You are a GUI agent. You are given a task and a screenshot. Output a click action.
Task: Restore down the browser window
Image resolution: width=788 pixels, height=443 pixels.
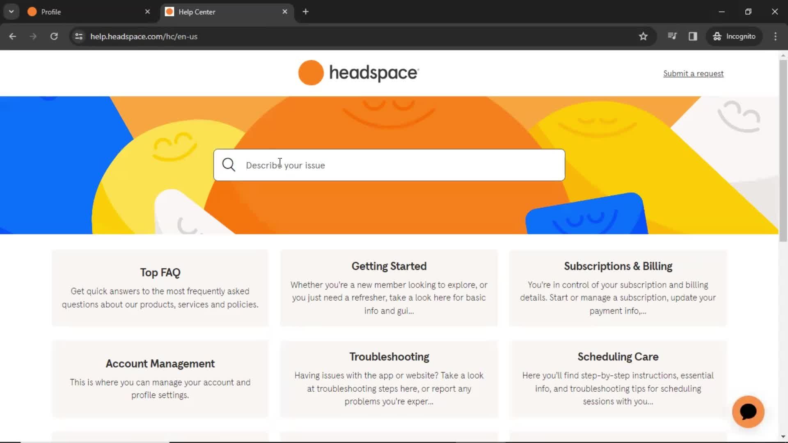coord(748,11)
